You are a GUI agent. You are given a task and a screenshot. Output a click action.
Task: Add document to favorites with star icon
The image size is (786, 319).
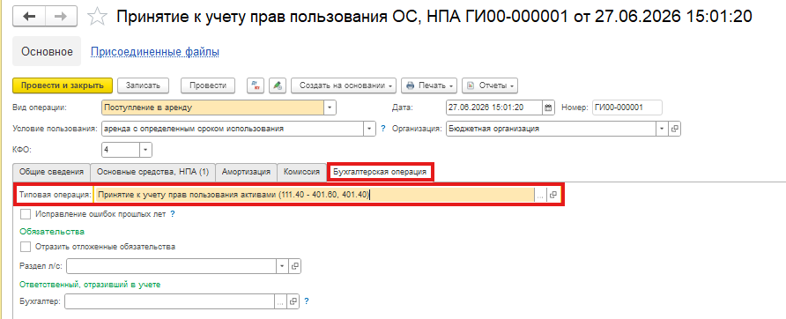point(97,17)
